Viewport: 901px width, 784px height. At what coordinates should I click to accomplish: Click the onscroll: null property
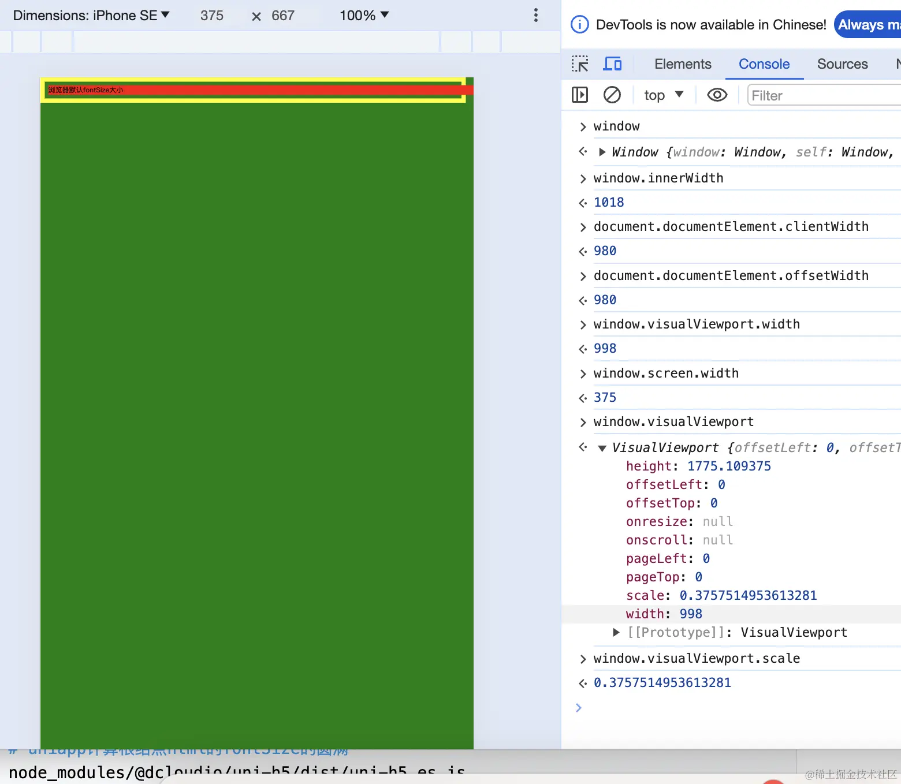click(x=680, y=540)
